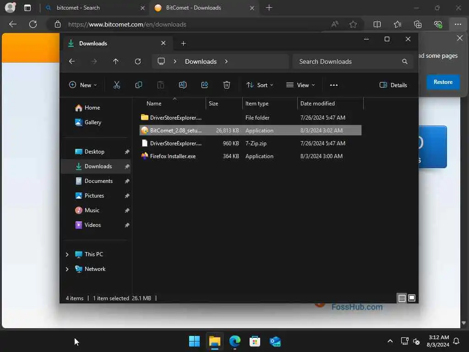Open Microsoft Store from the taskbar
469x352 pixels.
click(255, 341)
